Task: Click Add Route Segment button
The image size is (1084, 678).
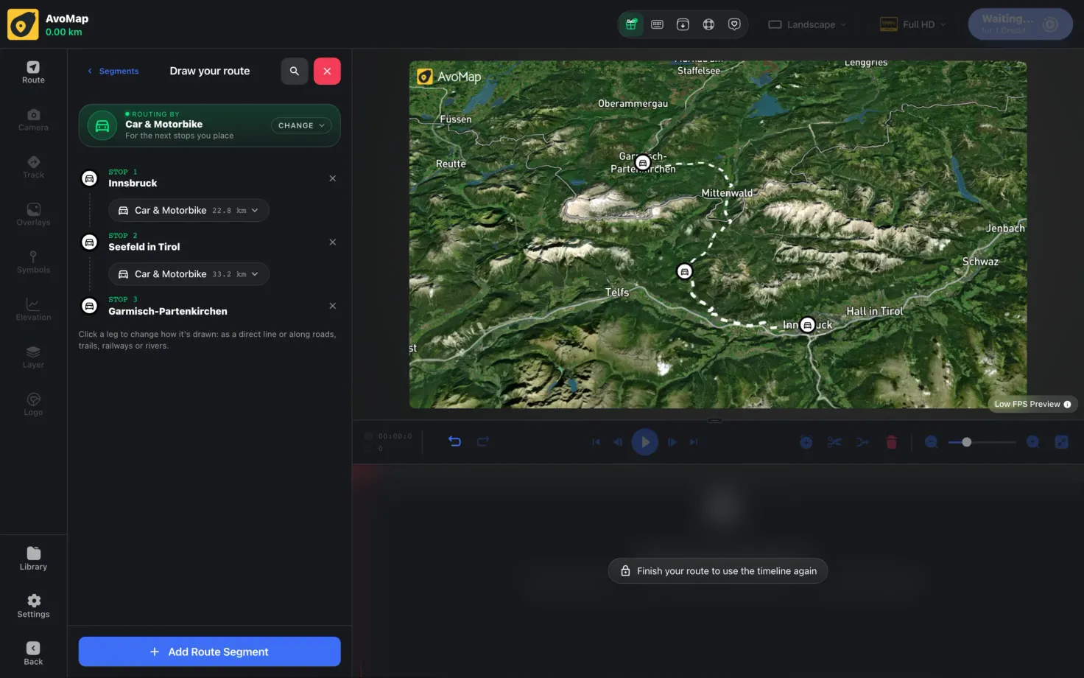Action: [x=209, y=651]
